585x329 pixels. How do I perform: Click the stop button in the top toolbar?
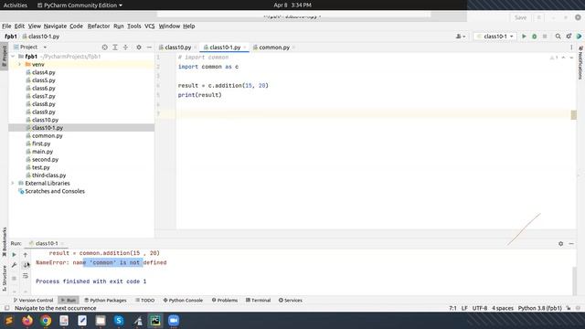click(545, 37)
